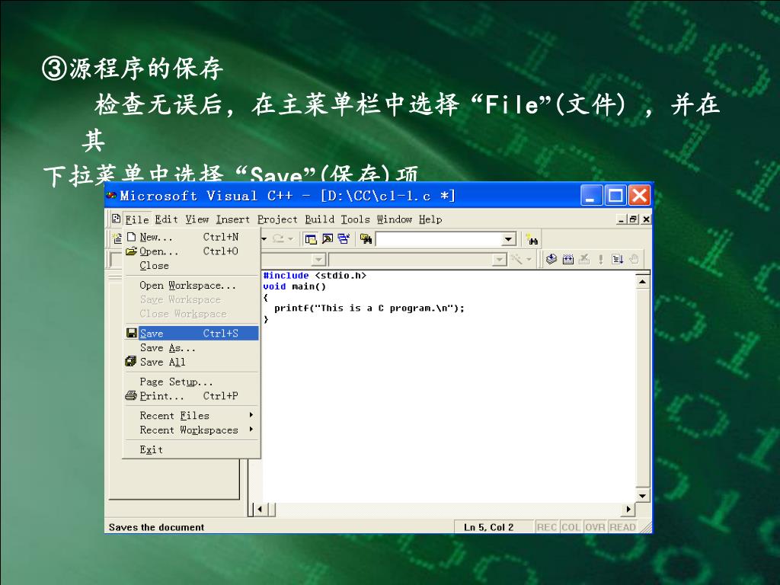
Task: Click the floppy disk Save icon
Action: pos(132,333)
